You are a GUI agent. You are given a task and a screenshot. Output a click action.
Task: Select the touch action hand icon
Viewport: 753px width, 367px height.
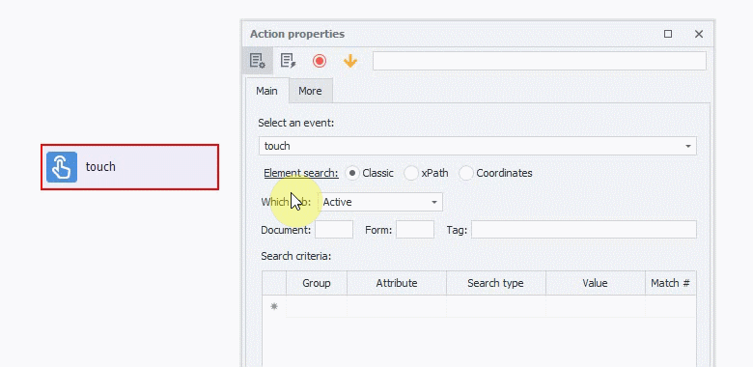point(62,167)
